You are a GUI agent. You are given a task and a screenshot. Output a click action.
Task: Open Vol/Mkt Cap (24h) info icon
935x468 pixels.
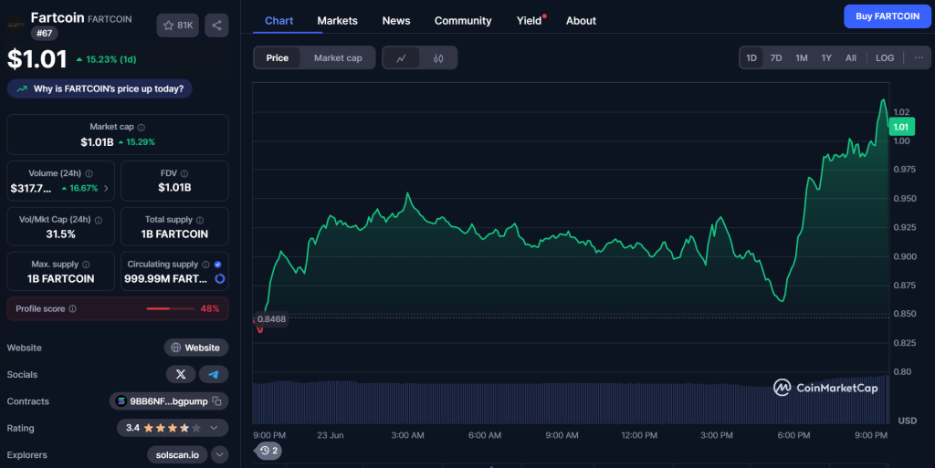[99, 220]
